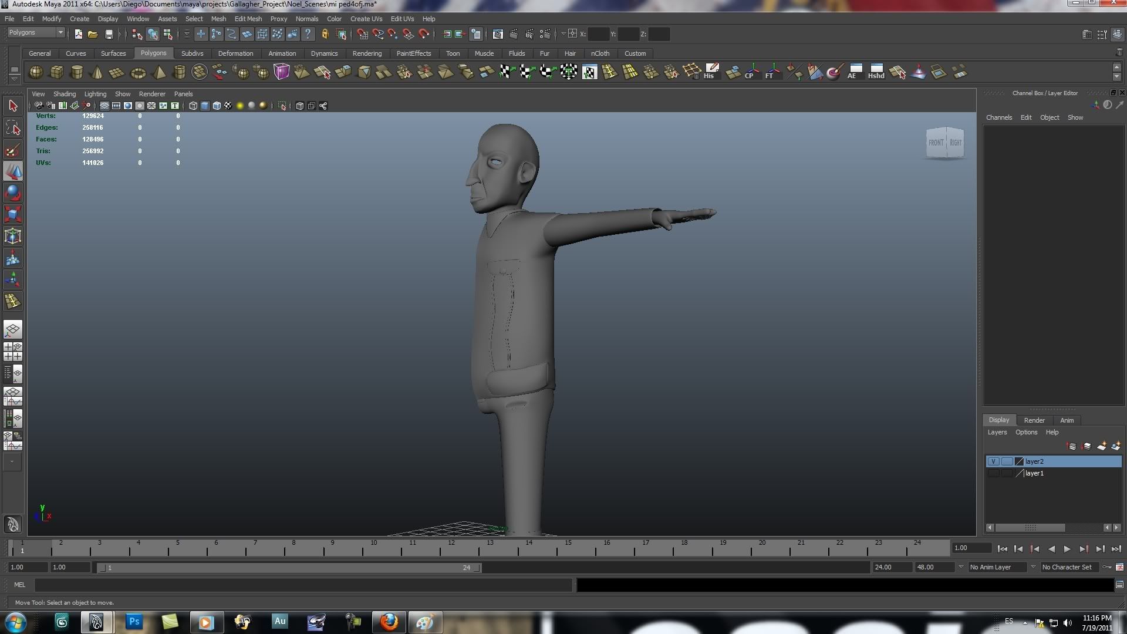Click the CP (center pivot) shelf button

752,72
